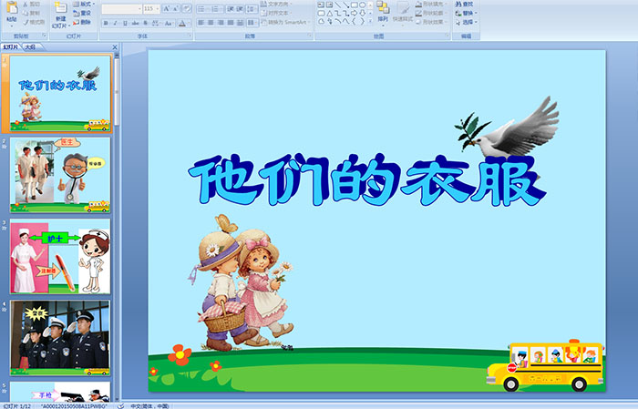The height and width of the screenshot is (409, 638).
Task: Select the Text Box shape in gallery
Action: point(322,5)
